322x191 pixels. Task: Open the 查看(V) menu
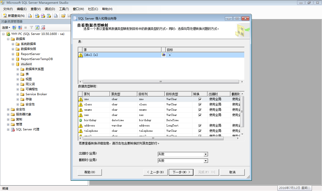(36, 9)
